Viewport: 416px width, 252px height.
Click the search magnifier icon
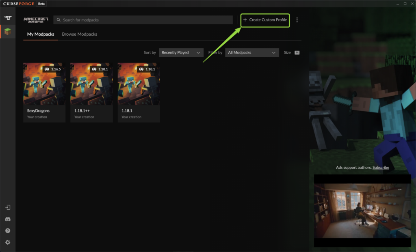tap(58, 20)
